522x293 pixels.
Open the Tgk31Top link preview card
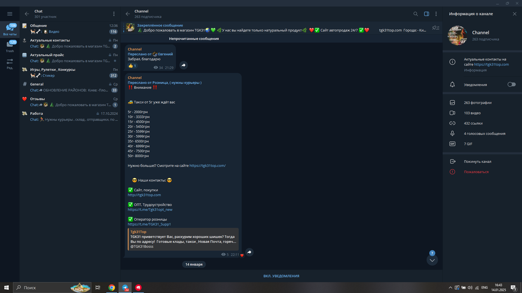(183, 239)
